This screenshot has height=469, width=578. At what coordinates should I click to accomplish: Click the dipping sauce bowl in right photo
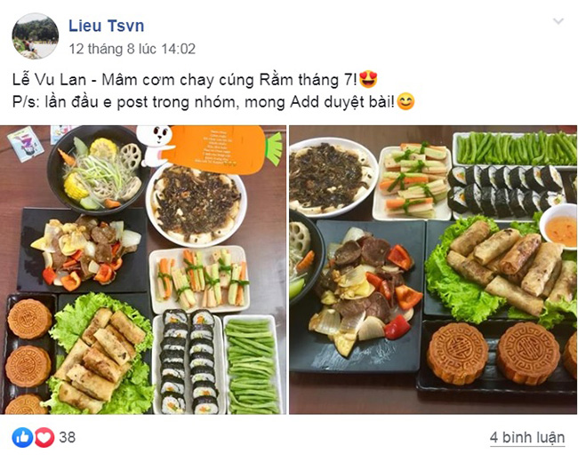(x=559, y=225)
